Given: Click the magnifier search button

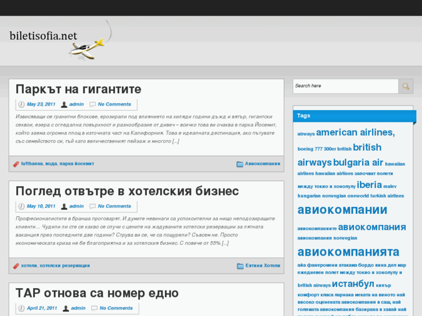Looking at the screenshot, I should coord(406,86).
